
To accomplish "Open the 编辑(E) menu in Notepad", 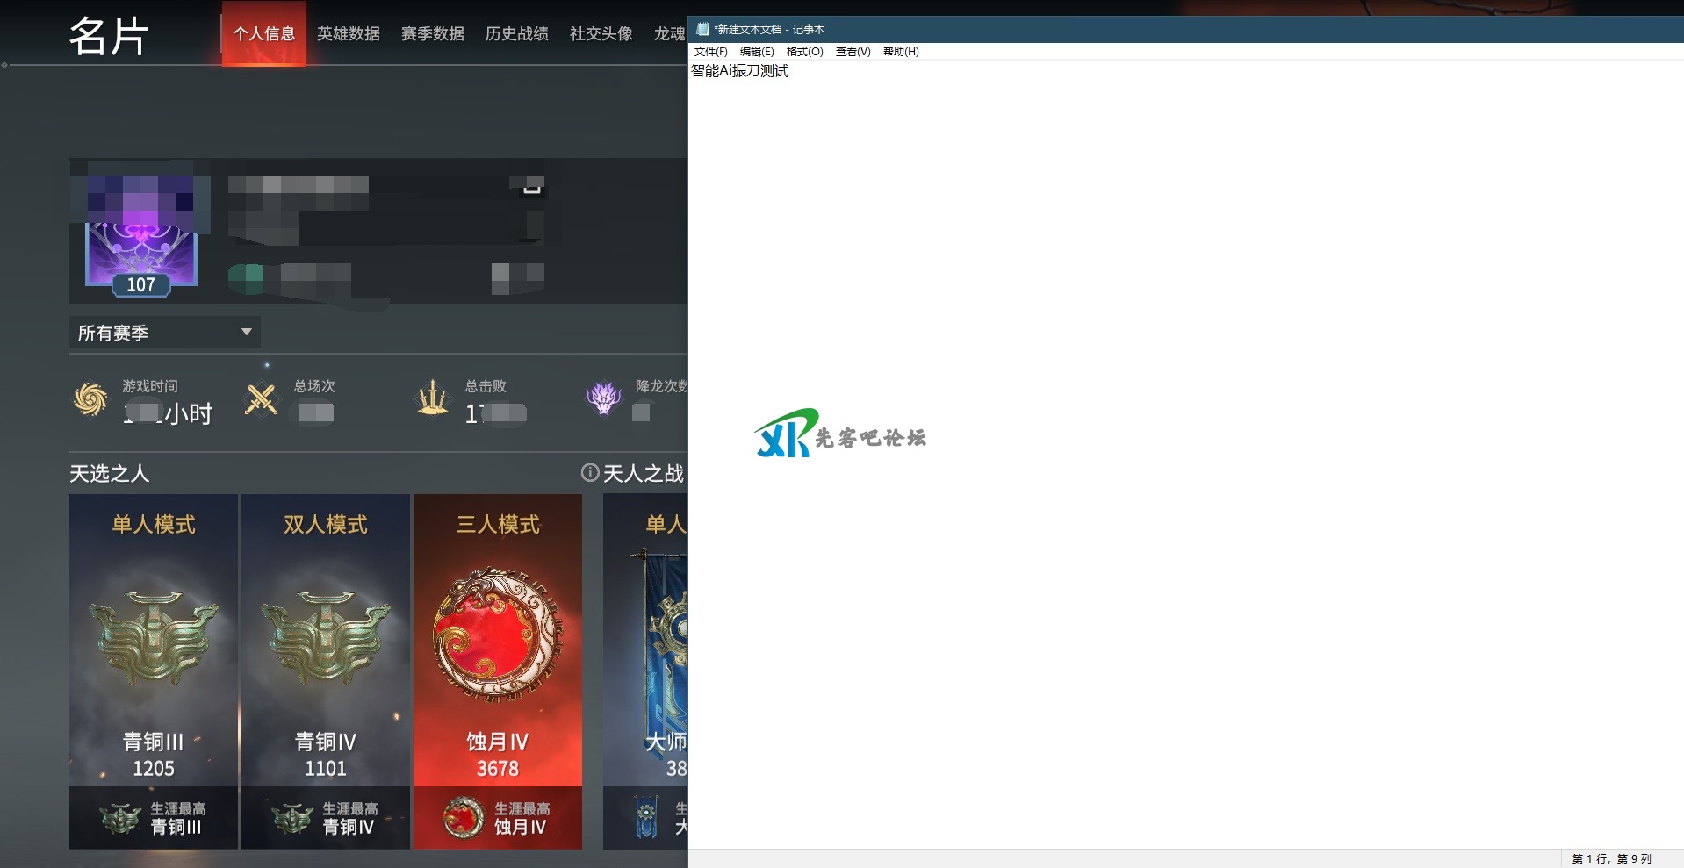I will pos(756,52).
